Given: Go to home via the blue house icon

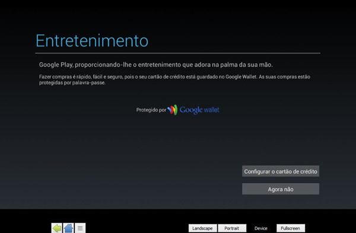Looking at the screenshot, I should pyautogui.click(x=68, y=228).
